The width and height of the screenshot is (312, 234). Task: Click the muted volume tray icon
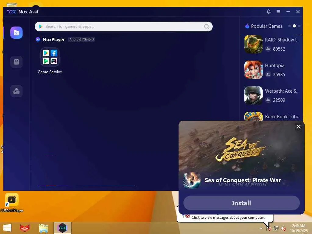point(283,228)
